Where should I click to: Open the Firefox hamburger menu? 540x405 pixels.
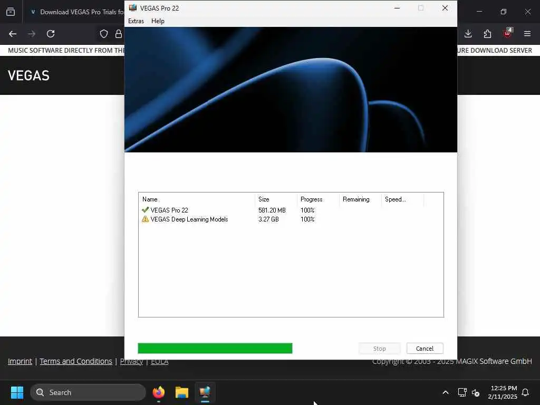click(527, 34)
